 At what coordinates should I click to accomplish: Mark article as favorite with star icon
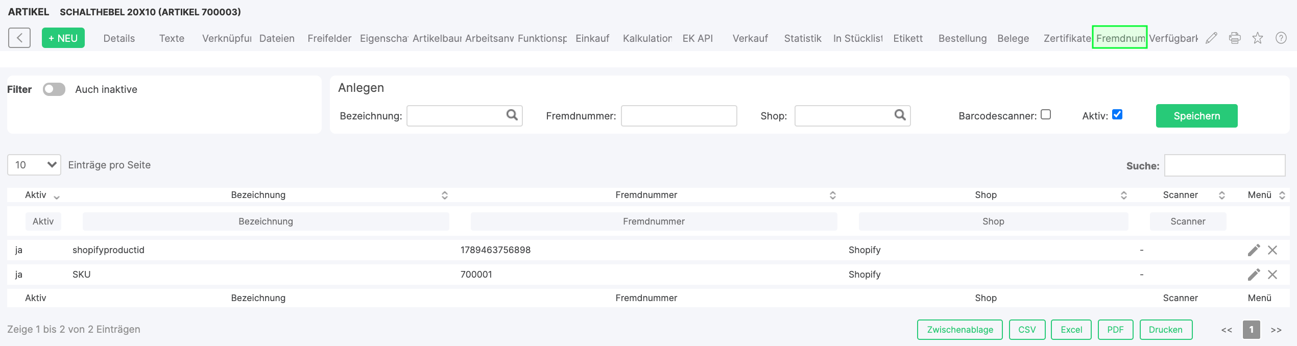click(1258, 38)
